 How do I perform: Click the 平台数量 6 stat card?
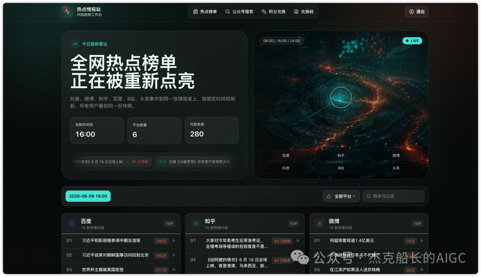154,130
